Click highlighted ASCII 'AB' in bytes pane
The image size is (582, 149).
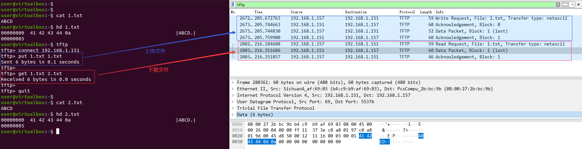pyautogui.click(x=421, y=136)
